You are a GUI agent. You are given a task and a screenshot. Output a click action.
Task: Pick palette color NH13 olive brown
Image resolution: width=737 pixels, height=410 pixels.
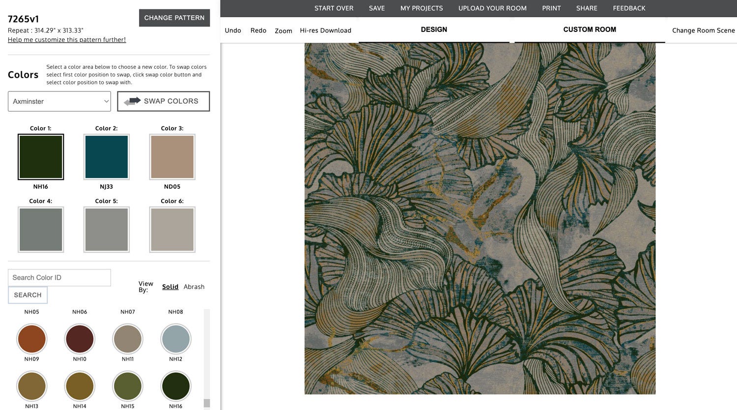[32, 386]
